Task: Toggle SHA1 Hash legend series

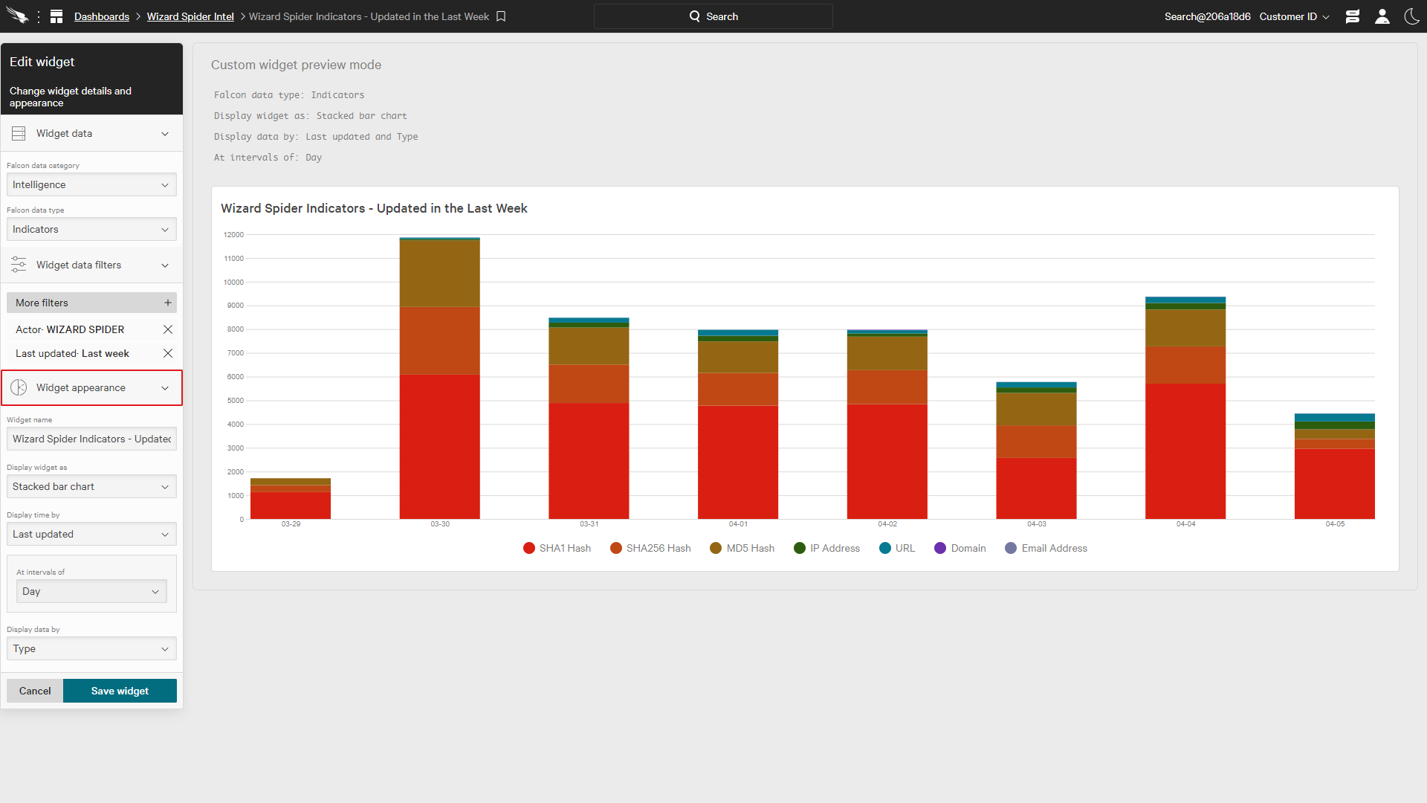Action: pyautogui.click(x=557, y=548)
